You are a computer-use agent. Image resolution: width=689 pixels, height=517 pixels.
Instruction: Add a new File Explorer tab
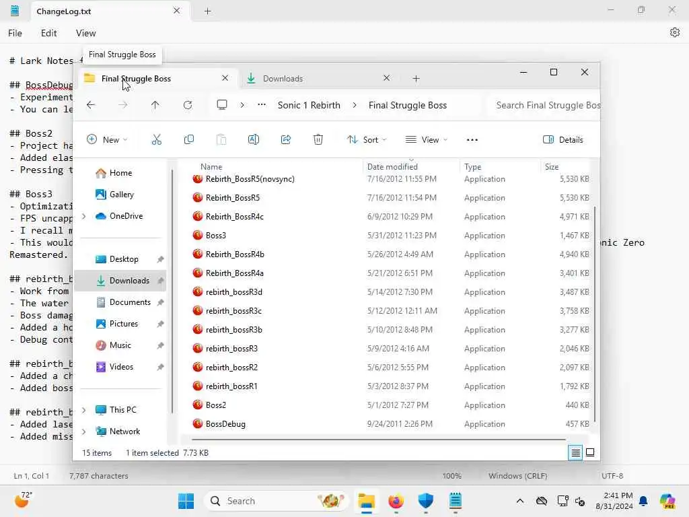point(416,79)
